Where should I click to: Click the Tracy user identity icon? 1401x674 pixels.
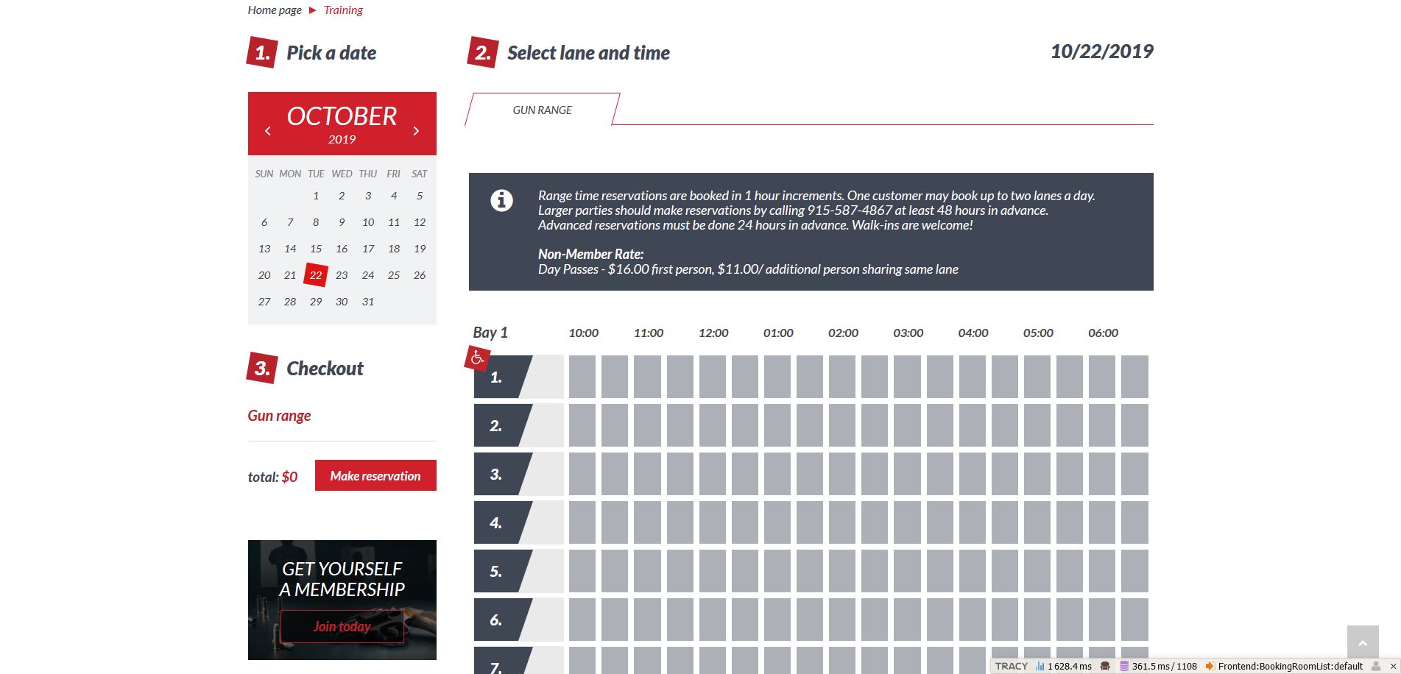(x=1375, y=666)
